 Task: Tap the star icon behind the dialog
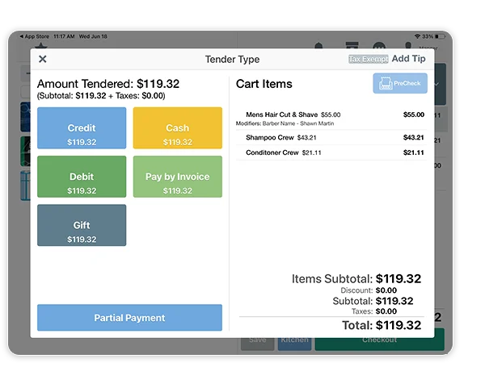pos(38,45)
